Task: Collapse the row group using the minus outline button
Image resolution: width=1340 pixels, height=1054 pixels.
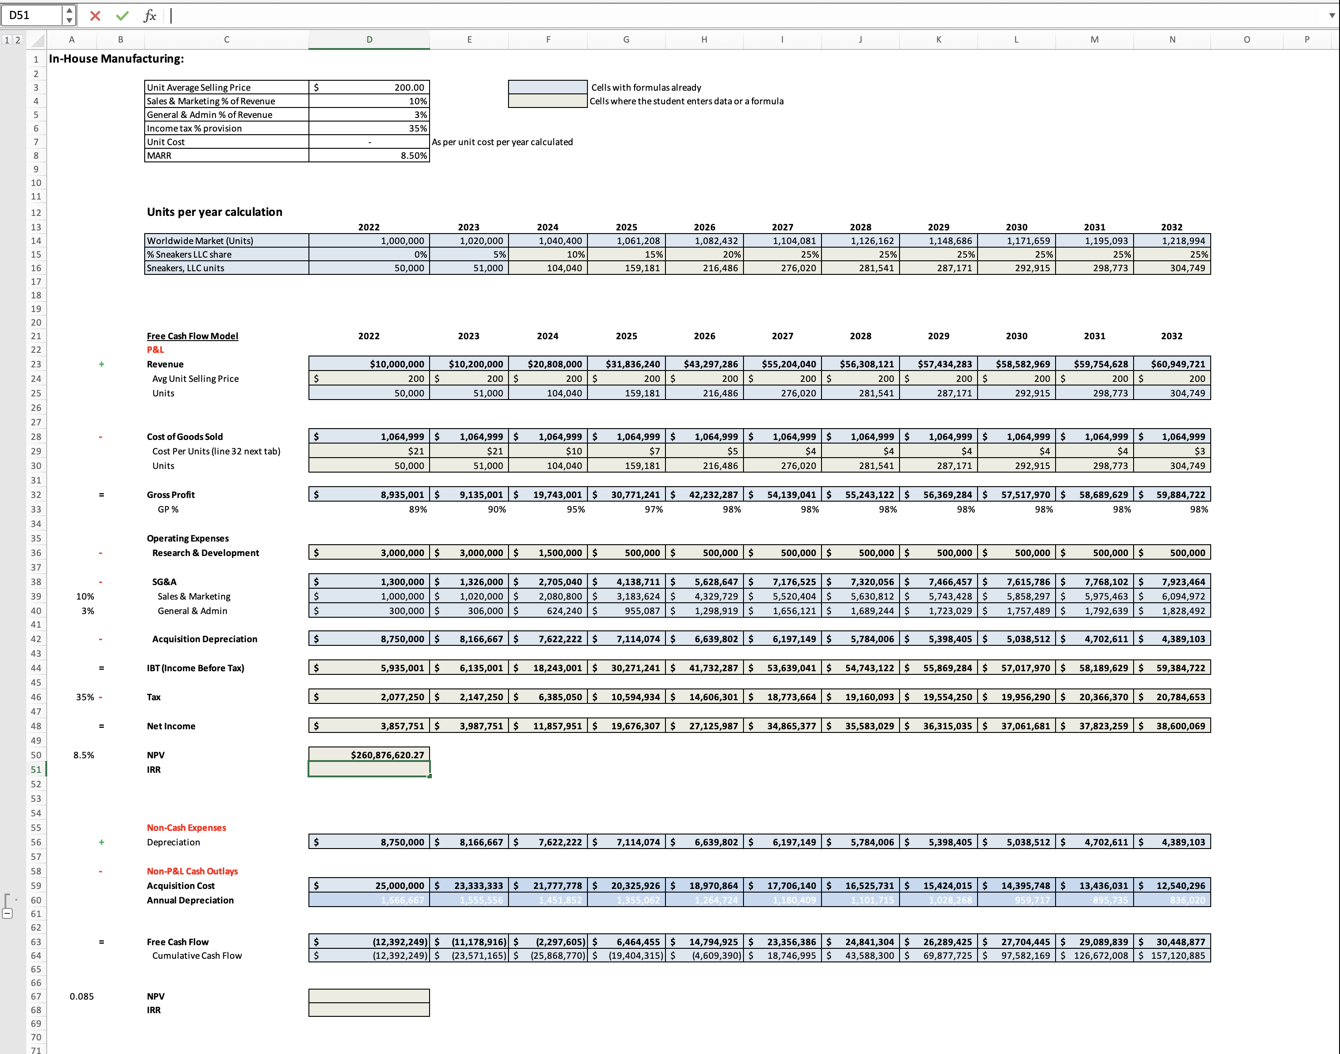Action: [7, 914]
